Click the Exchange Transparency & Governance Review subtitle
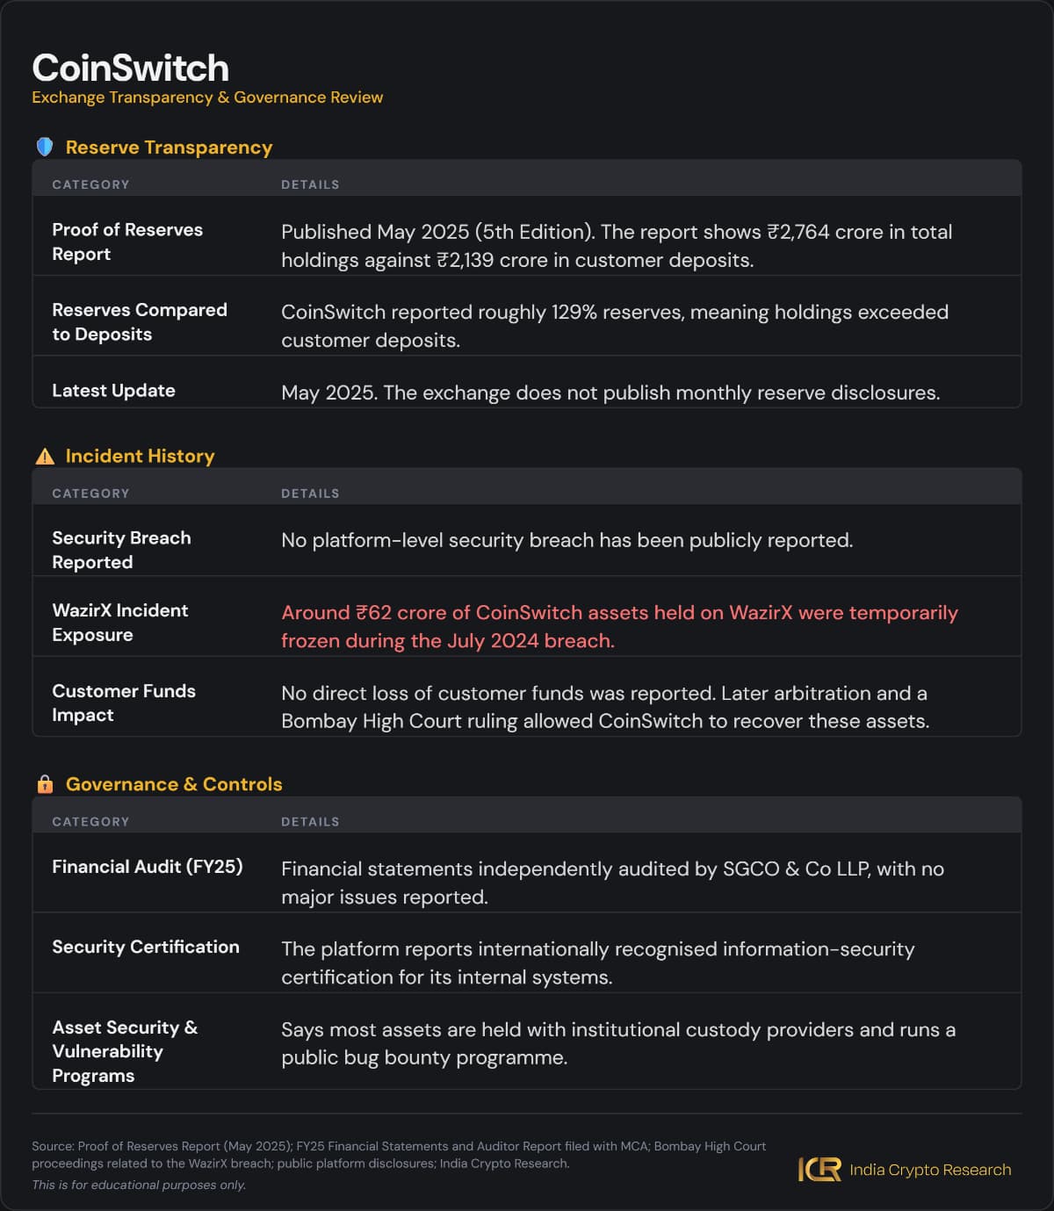 pos(207,97)
